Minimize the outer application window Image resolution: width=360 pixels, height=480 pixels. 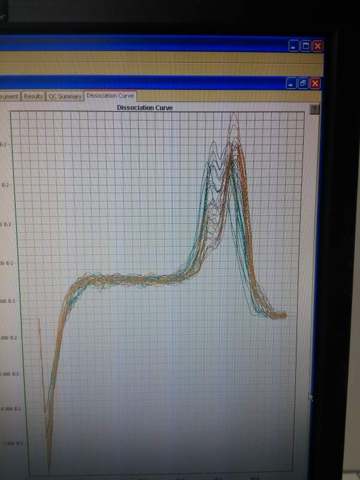(x=294, y=46)
